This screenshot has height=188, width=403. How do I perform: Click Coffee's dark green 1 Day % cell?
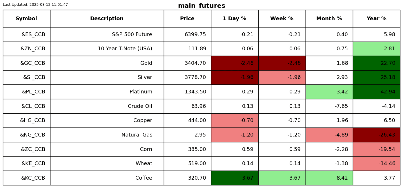point(235,178)
